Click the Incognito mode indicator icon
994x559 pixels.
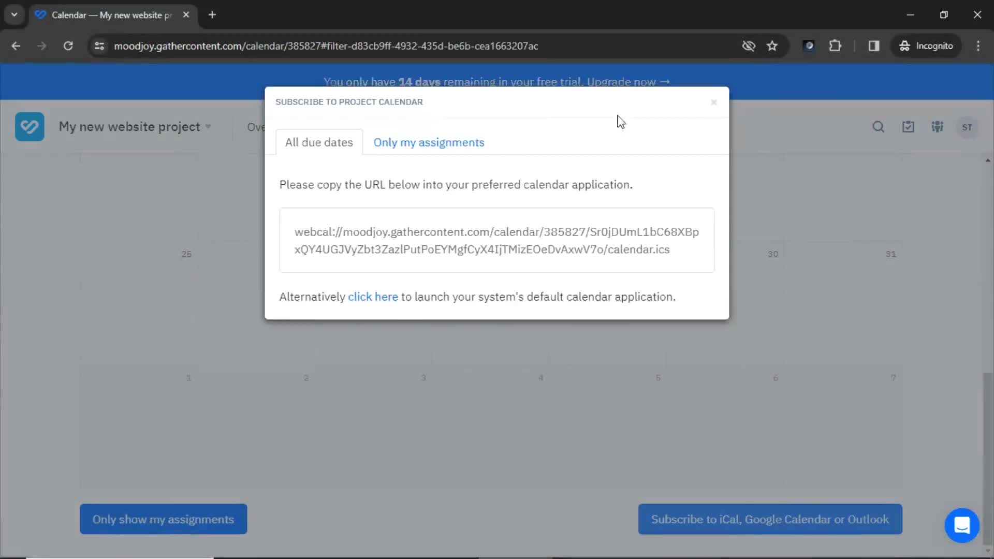point(904,46)
